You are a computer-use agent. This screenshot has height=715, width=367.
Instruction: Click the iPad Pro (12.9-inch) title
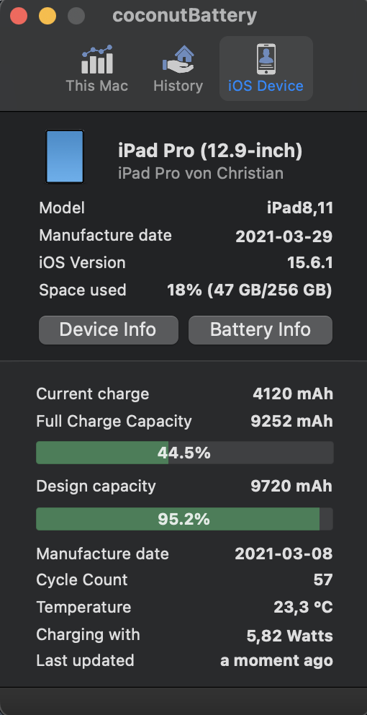pyautogui.click(x=210, y=151)
